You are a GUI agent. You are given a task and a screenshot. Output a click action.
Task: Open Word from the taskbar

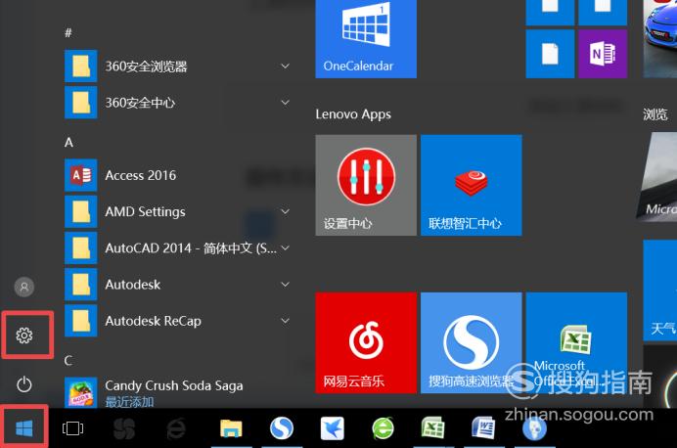tap(483, 428)
